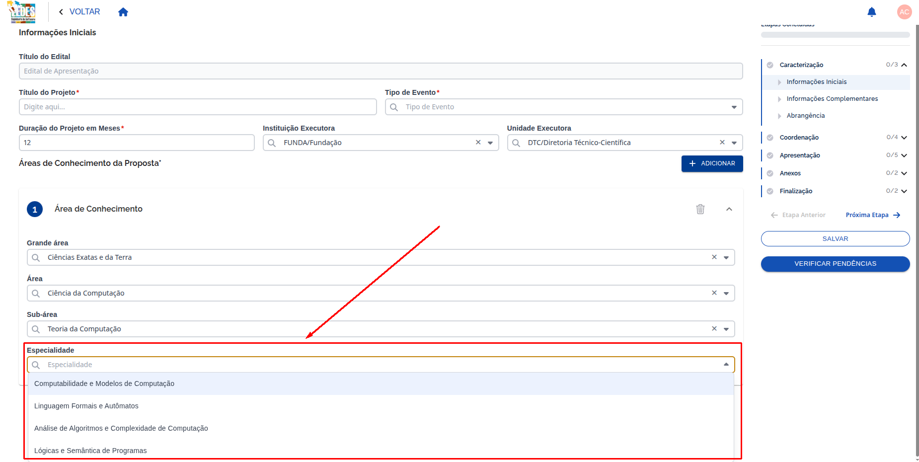The height and width of the screenshot is (462, 919).
Task: Clear the Instituição Executora selection
Action: coord(478,142)
